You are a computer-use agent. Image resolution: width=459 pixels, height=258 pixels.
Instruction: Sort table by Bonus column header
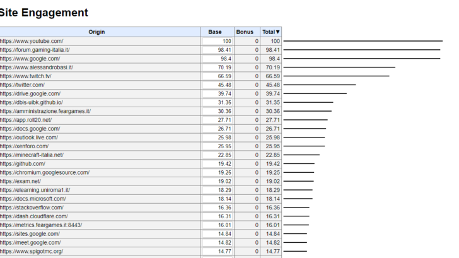(247, 32)
